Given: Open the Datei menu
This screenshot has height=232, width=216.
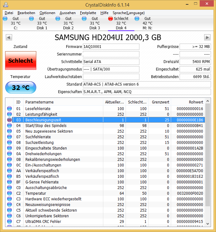Looking at the screenshot, I should (x=9, y=13).
